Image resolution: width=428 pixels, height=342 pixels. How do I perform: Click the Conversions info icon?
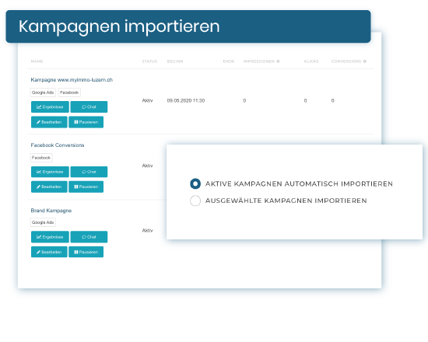click(x=365, y=61)
